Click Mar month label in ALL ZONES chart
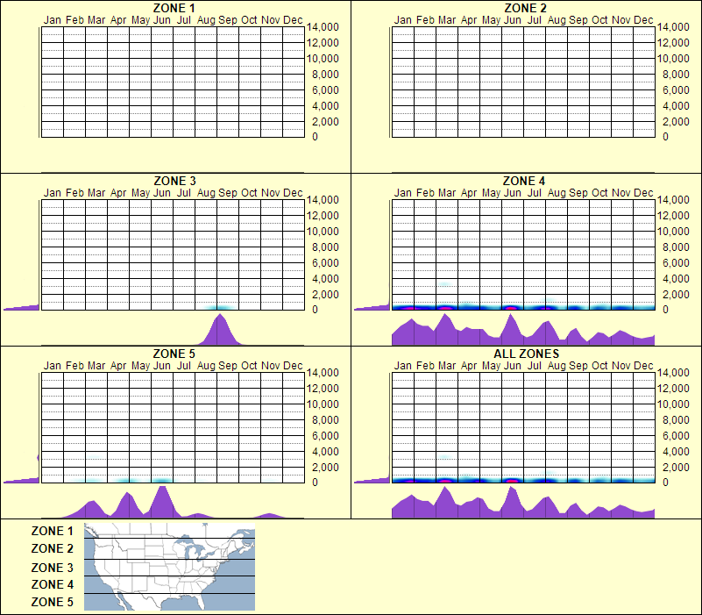 (447, 366)
